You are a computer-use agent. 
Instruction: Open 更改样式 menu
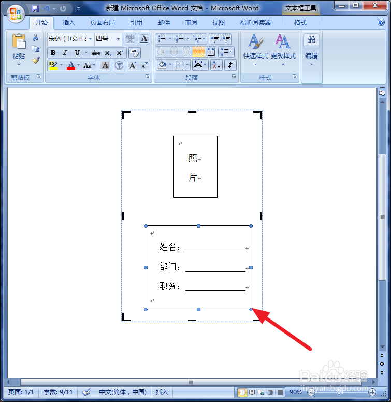283,50
